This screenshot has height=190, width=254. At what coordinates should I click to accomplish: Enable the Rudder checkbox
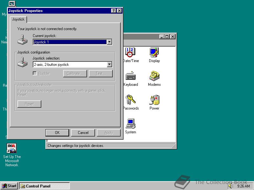coord(35,73)
